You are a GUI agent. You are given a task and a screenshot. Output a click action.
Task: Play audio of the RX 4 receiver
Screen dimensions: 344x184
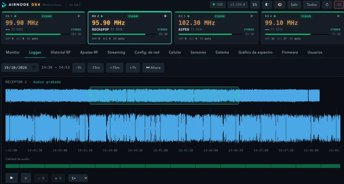pos(338,16)
